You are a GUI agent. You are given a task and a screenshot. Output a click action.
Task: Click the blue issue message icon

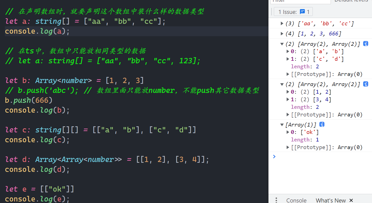pyautogui.click(x=302, y=12)
